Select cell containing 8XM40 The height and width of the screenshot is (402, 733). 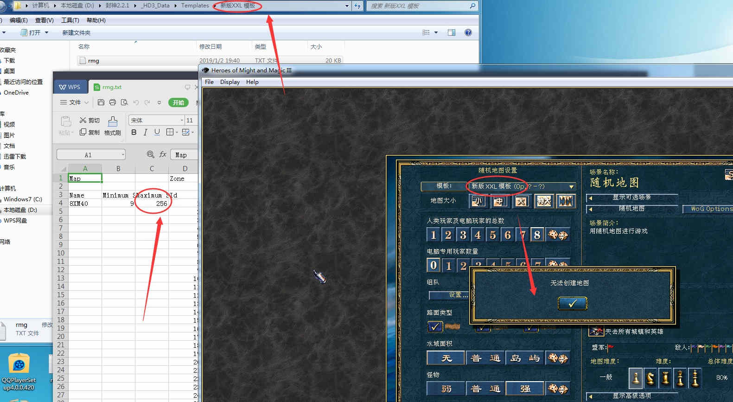coord(85,204)
